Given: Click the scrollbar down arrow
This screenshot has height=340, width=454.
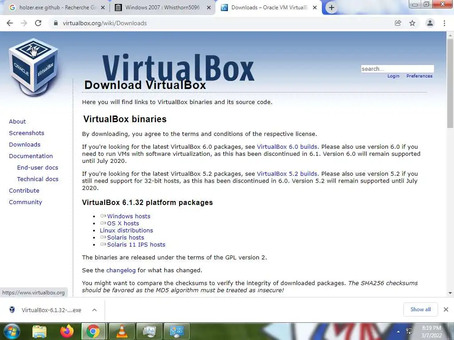Looking at the screenshot, I should pos(450,293).
